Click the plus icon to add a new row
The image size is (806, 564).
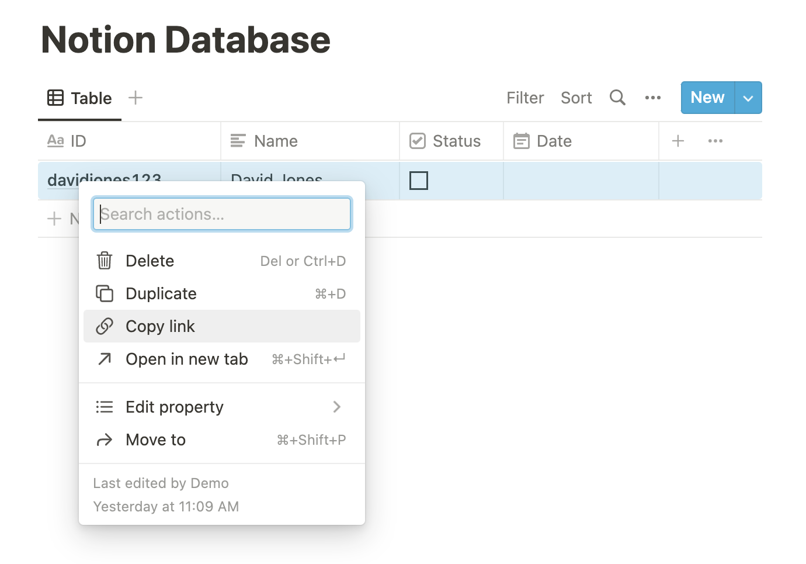[54, 219]
